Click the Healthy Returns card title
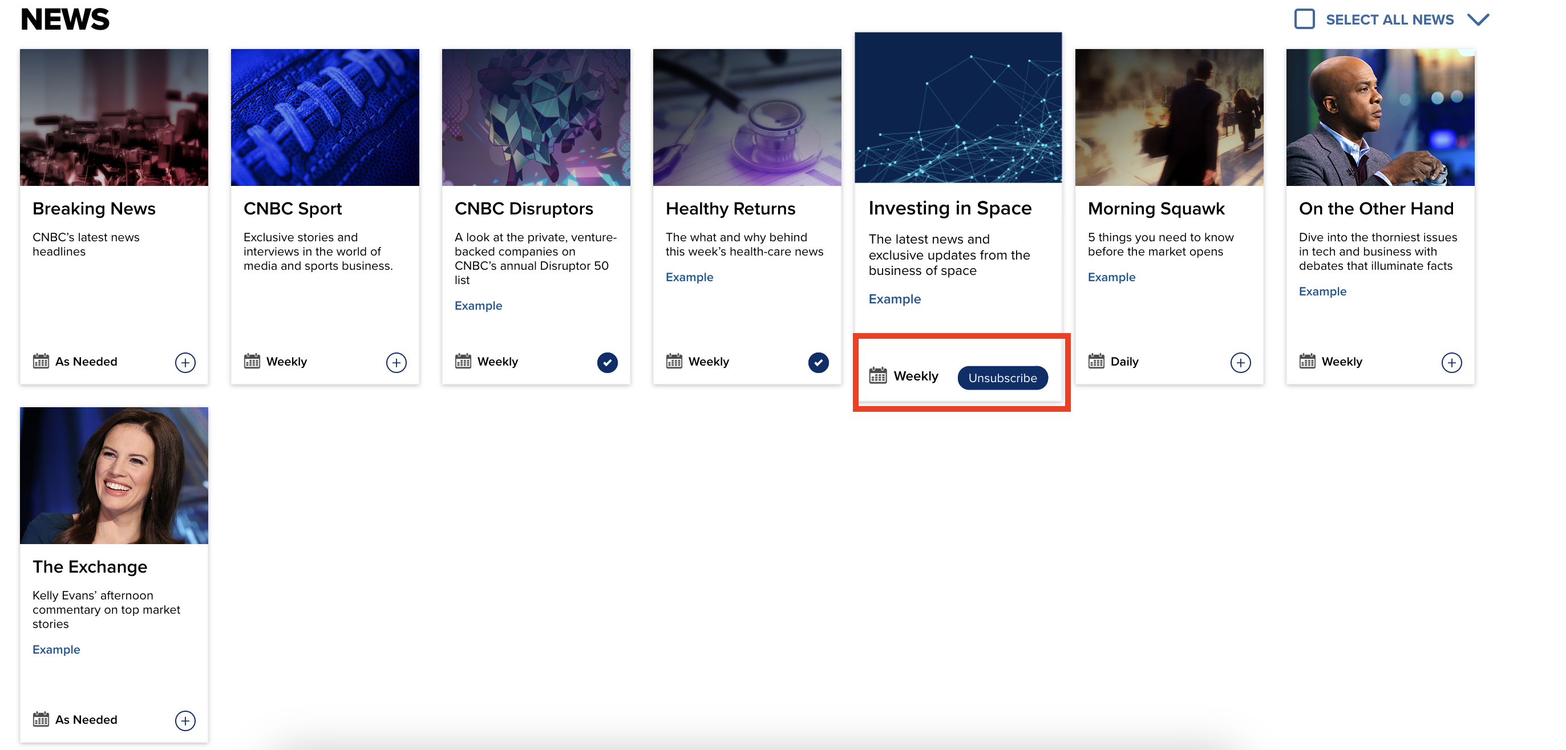 click(730, 209)
